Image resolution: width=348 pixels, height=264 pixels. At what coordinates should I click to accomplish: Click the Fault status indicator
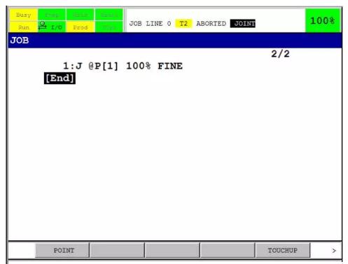(x=109, y=15)
